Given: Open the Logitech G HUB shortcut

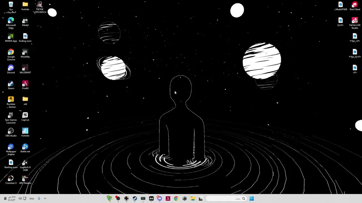Looking at the screenshot, I should 25,165.
